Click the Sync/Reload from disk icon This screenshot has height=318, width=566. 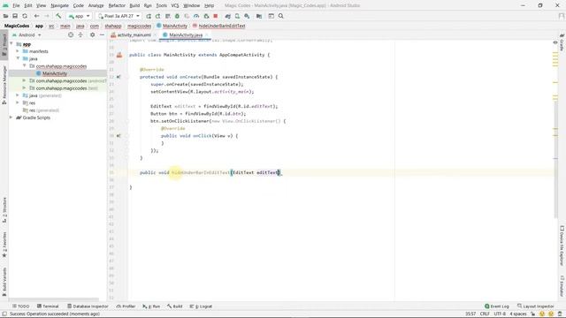click(x=25, y=16)
